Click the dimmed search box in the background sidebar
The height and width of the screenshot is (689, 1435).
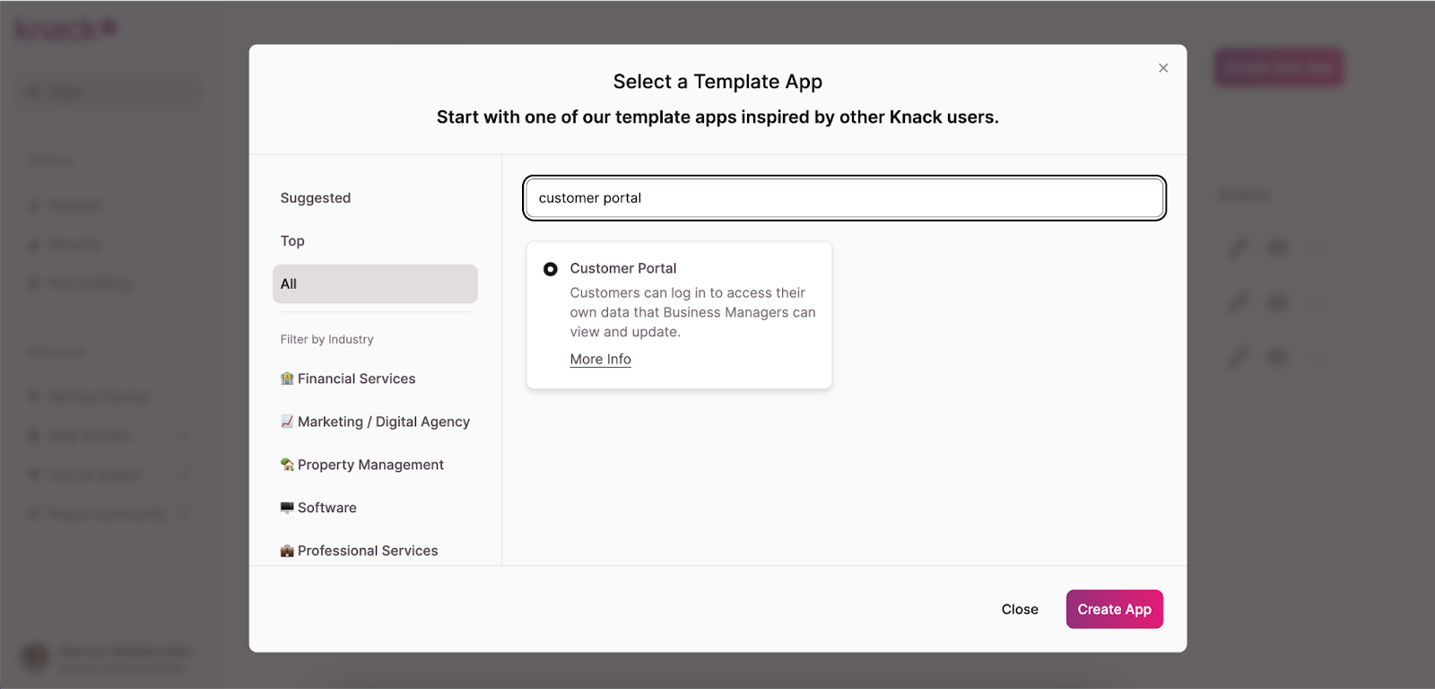click(x=111, y=92)
